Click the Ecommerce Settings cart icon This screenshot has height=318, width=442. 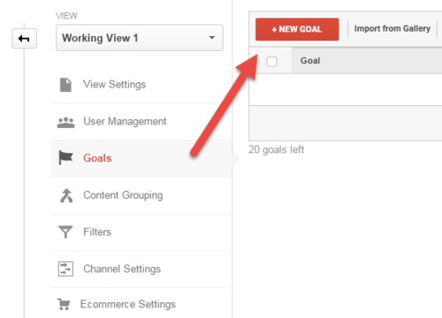[64, 304]
